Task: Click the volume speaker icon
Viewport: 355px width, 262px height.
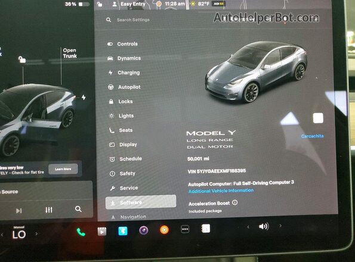Action: pos(264,226)
